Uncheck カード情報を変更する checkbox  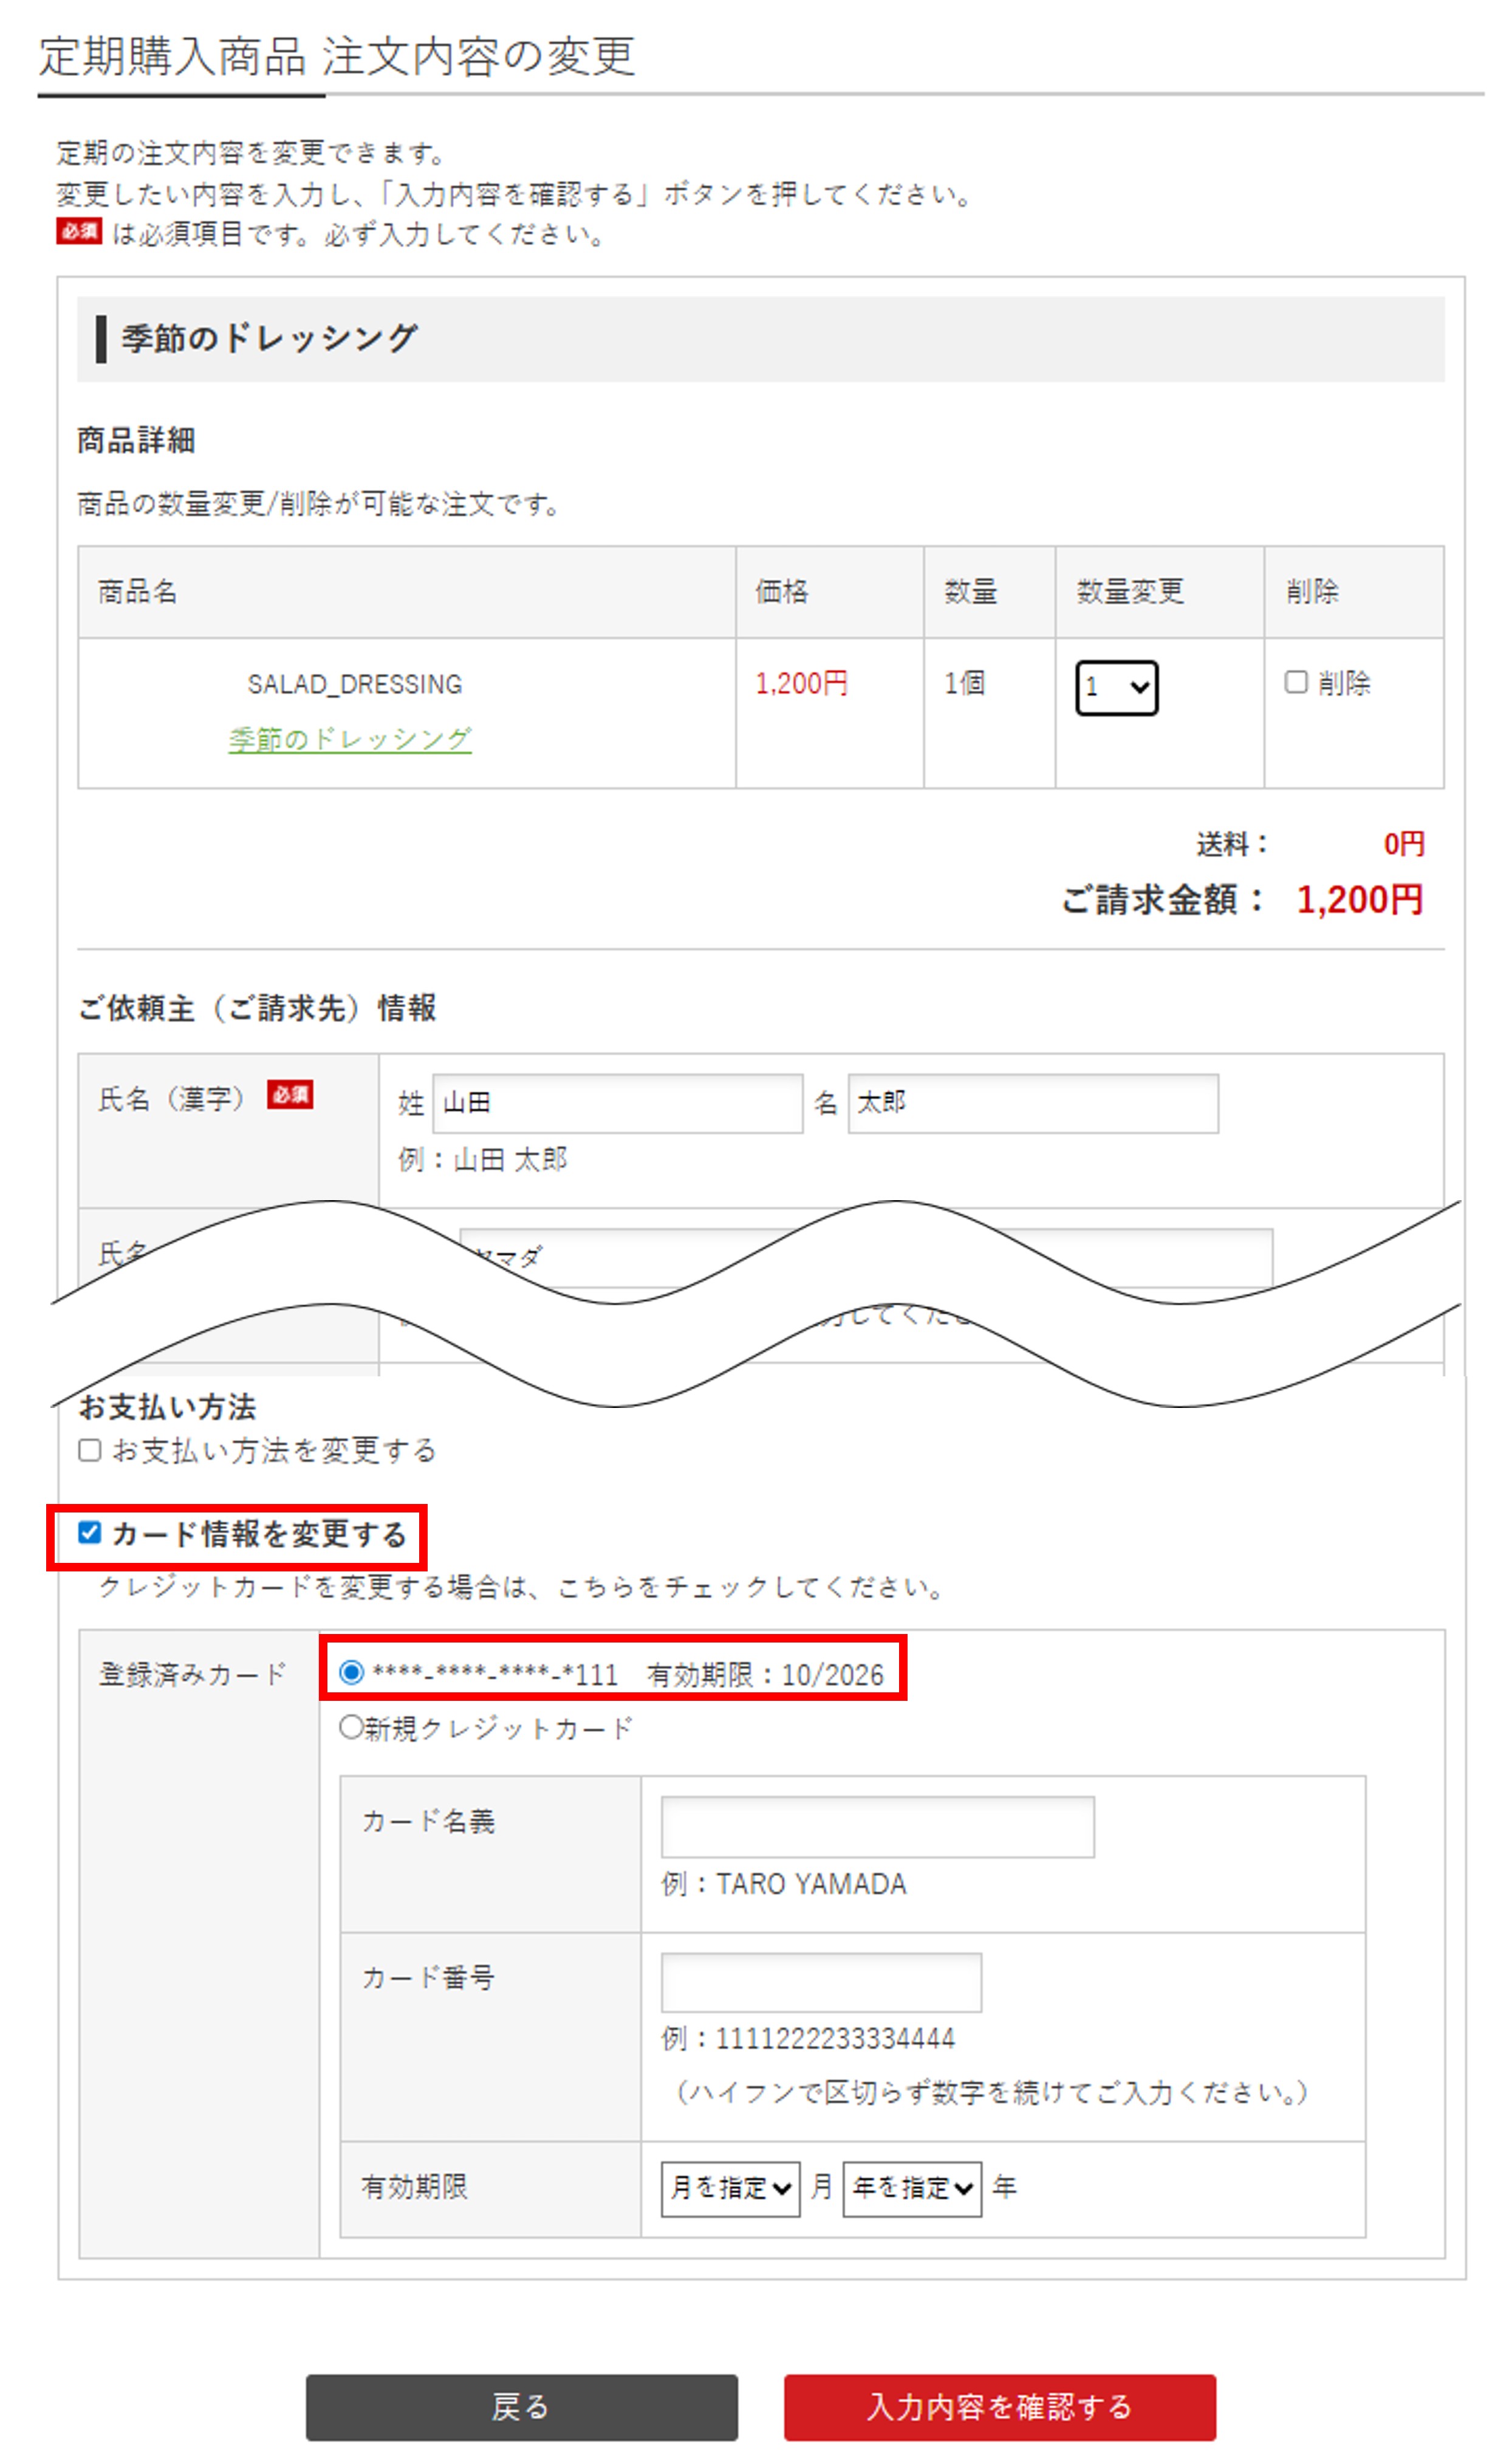90,1533
